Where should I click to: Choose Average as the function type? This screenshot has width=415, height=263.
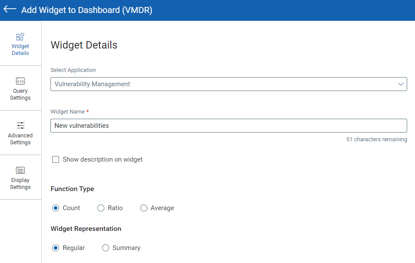pos(143,208)
